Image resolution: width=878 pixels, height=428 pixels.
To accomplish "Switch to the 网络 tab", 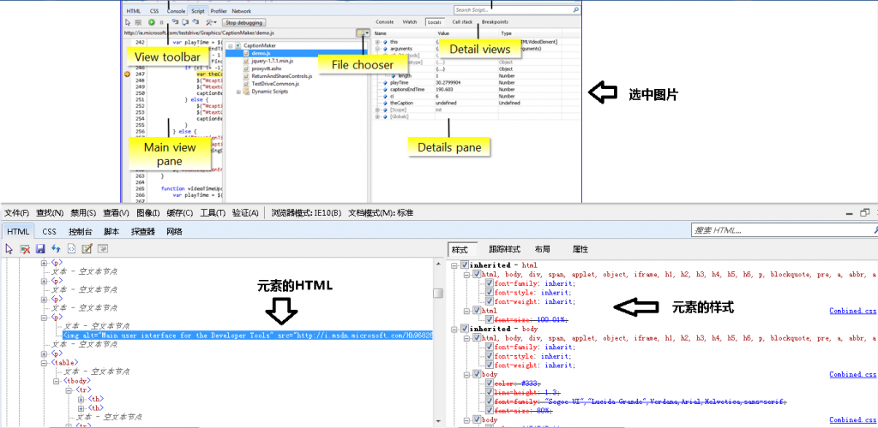I will tap(174, 231).
